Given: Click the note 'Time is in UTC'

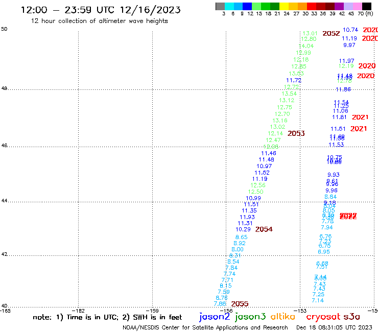Looking at the screenshot, I should (x=92, y=317).
